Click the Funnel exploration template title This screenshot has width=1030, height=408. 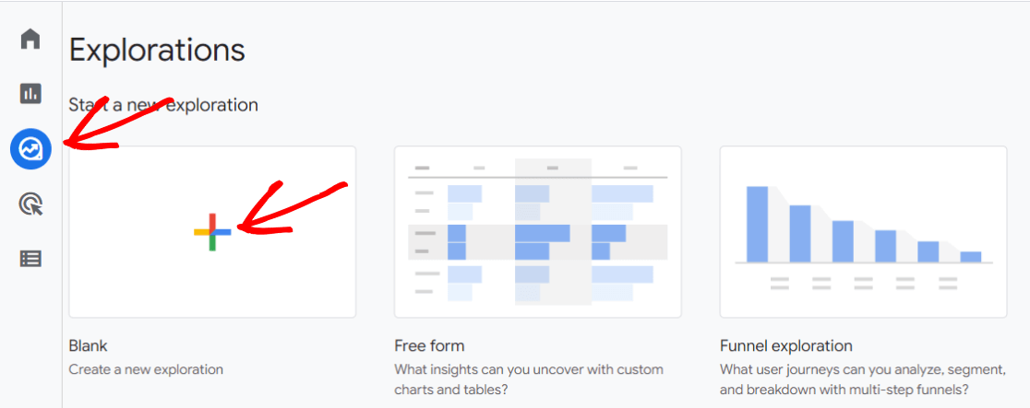pyautogui.click(x=785, y=346)
